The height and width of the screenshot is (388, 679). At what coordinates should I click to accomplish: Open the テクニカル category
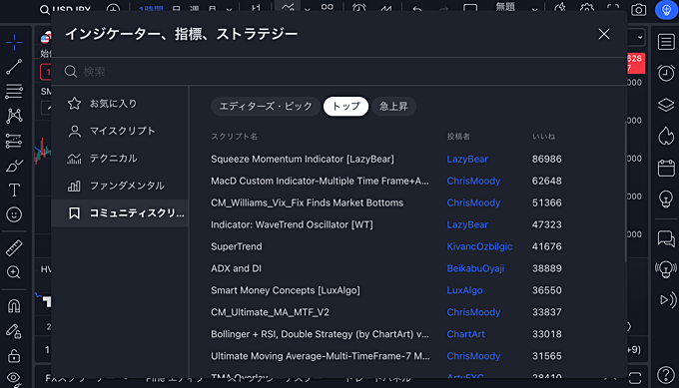[x=120, y=159]
